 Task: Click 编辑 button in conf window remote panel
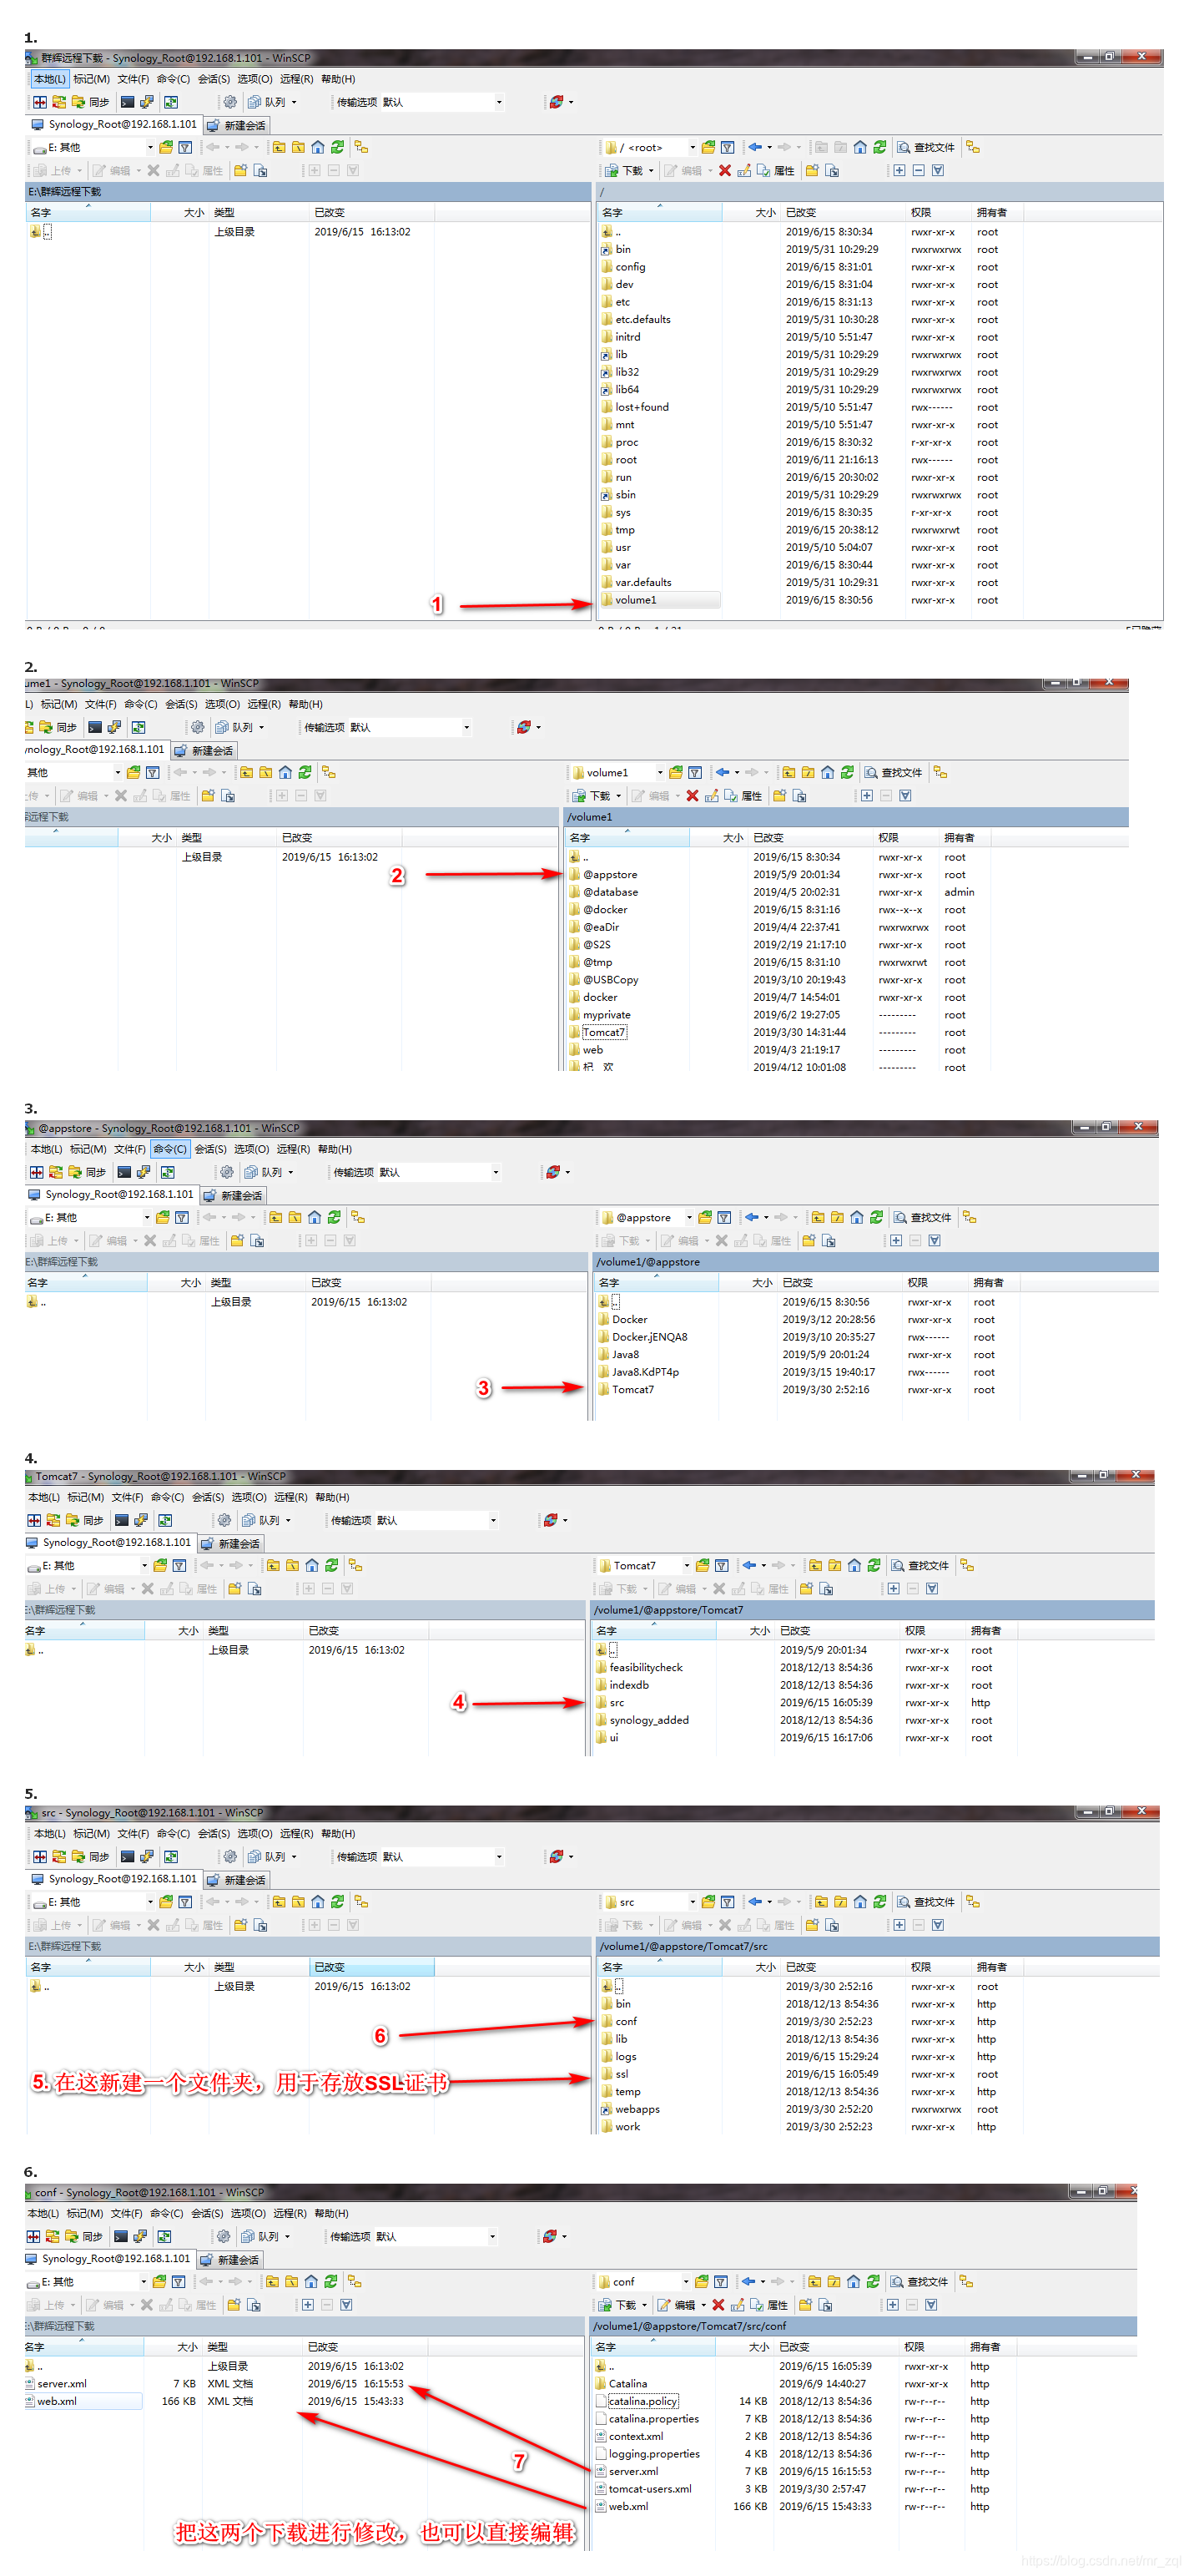pyautogui.click(x=678, y=2305)
